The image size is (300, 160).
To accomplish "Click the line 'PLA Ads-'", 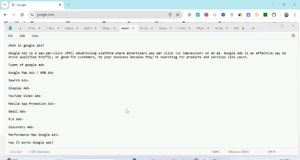I will click(x=16, y=119).
